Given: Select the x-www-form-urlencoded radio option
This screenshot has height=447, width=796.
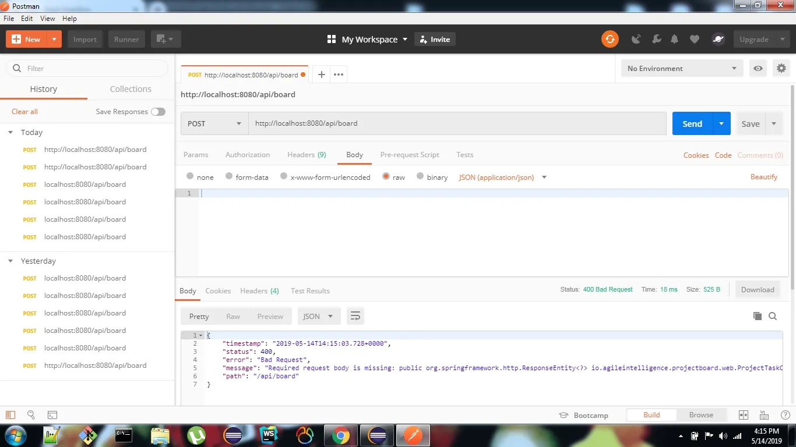Looking at the screenshot, I should click(x=284, y=176).
